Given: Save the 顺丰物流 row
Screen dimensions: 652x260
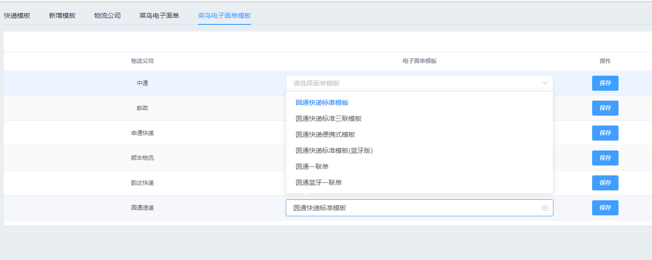Looking at the screenshot, I should click(x=605, y=158).
